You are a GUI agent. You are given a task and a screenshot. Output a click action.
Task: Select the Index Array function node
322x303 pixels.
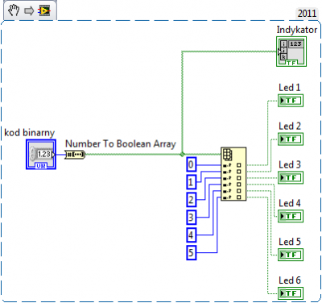233,174
